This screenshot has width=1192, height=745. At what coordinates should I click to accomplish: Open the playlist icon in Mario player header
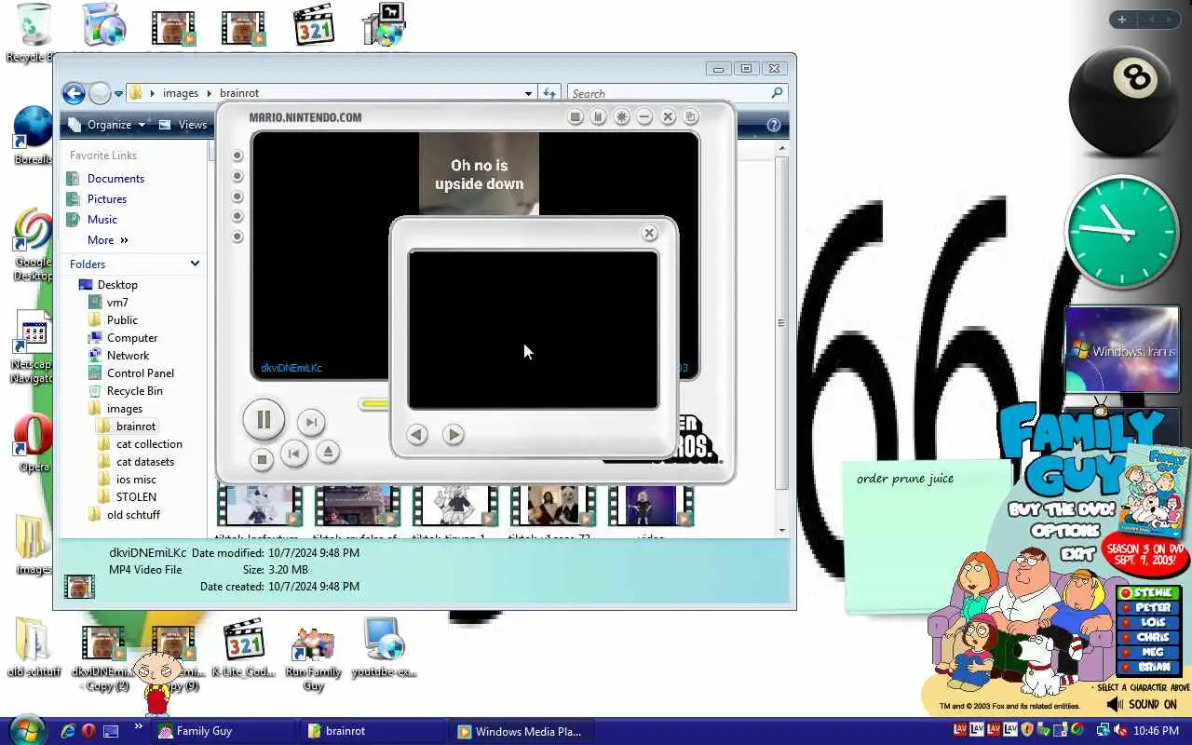coord(576,116)
